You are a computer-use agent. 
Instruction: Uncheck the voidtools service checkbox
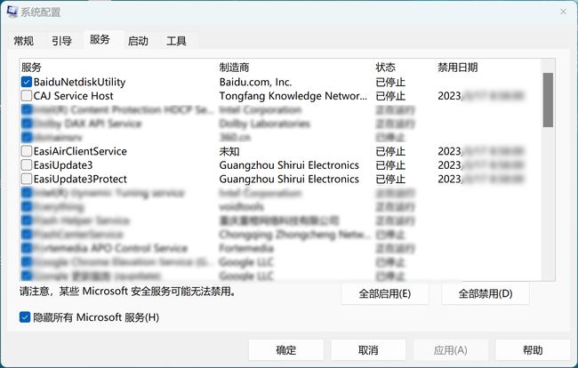click(26, 206)
